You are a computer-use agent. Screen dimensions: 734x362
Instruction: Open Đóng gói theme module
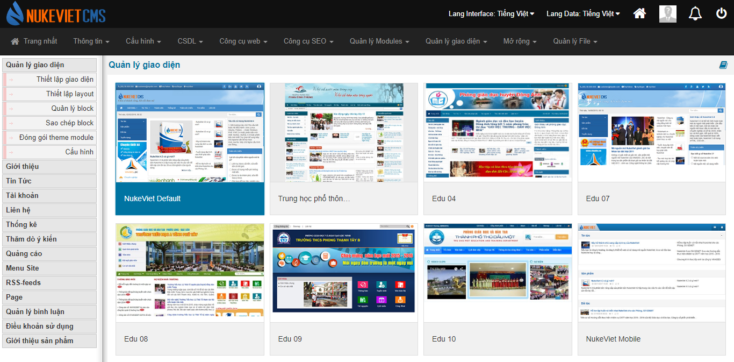coord(49,138)
